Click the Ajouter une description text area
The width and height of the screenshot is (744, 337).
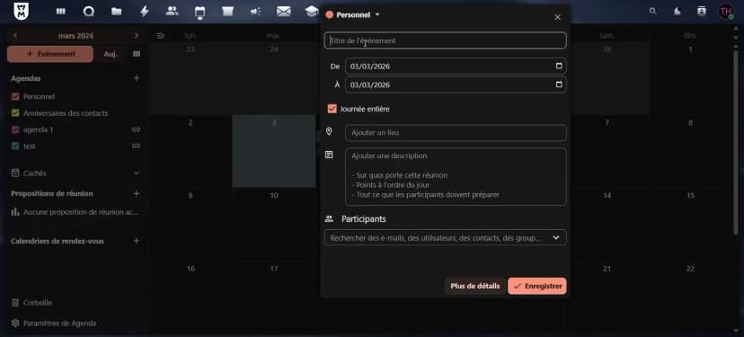456,176
